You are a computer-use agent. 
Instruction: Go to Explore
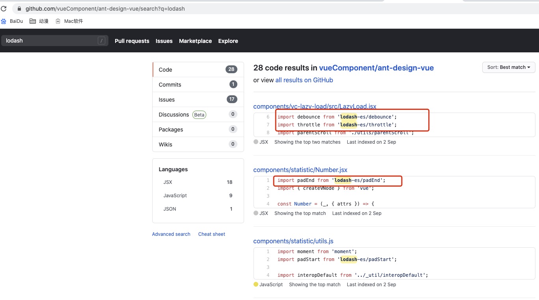point(228,41)
